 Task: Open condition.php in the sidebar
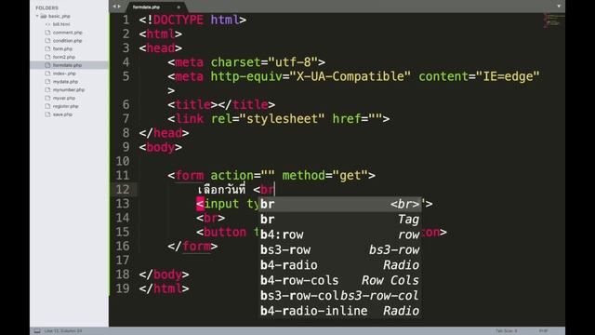[x=67, y=41]
